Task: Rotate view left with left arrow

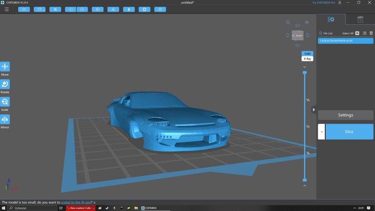Action: point(287,35)
